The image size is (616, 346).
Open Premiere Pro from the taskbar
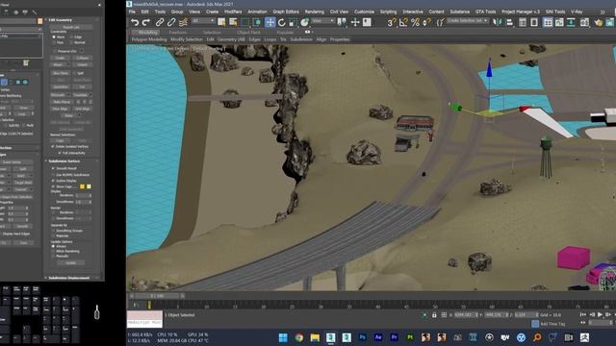pos(394,337)
